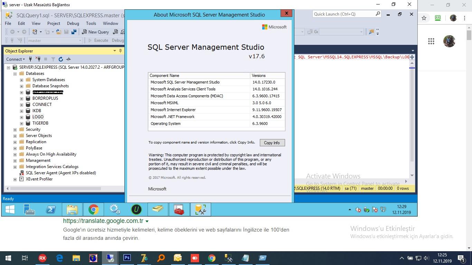The width and height of the screenshot is (472, 265).
Task: Click the Connect Object Explorer plug icon
Action: coord(30,59)
